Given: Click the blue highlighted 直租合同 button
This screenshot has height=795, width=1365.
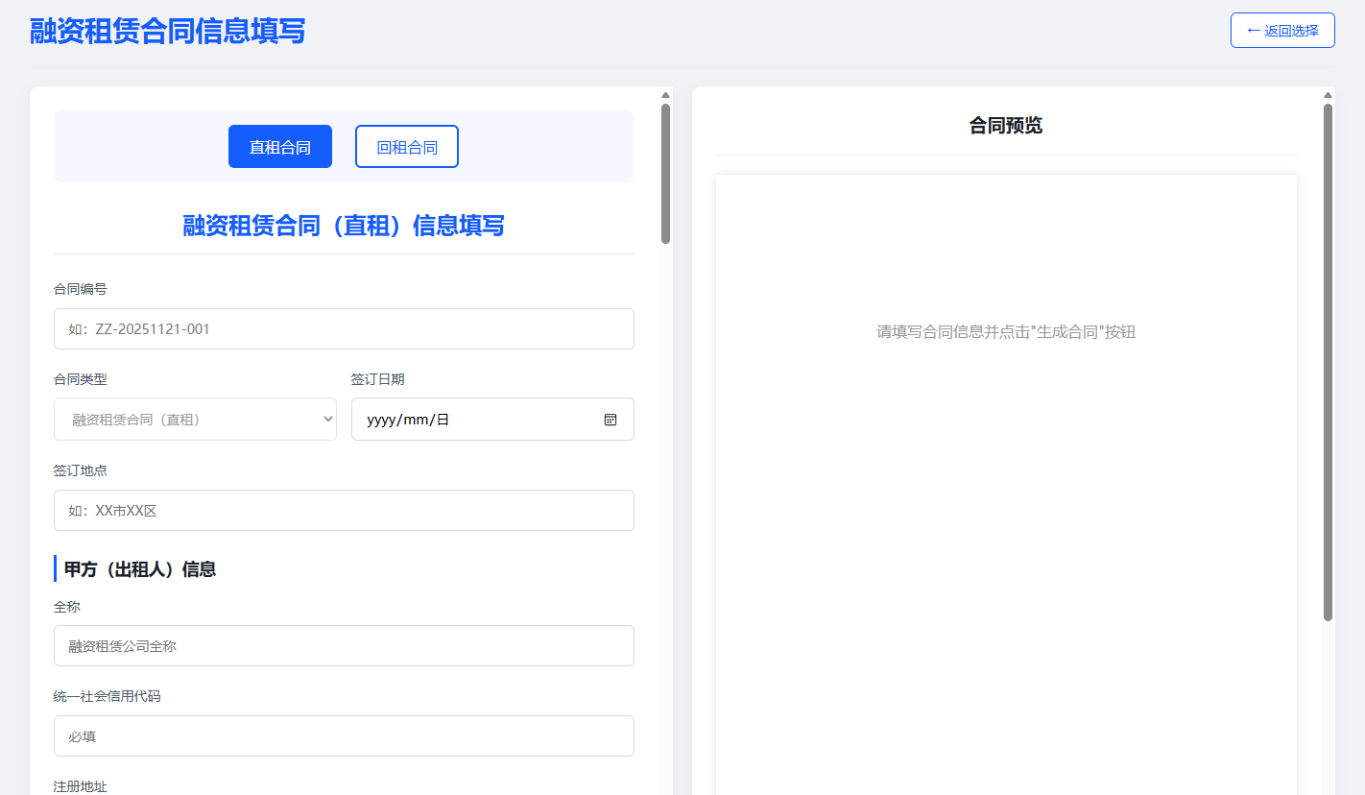Looking at the screenshot, I should (279, 146).
